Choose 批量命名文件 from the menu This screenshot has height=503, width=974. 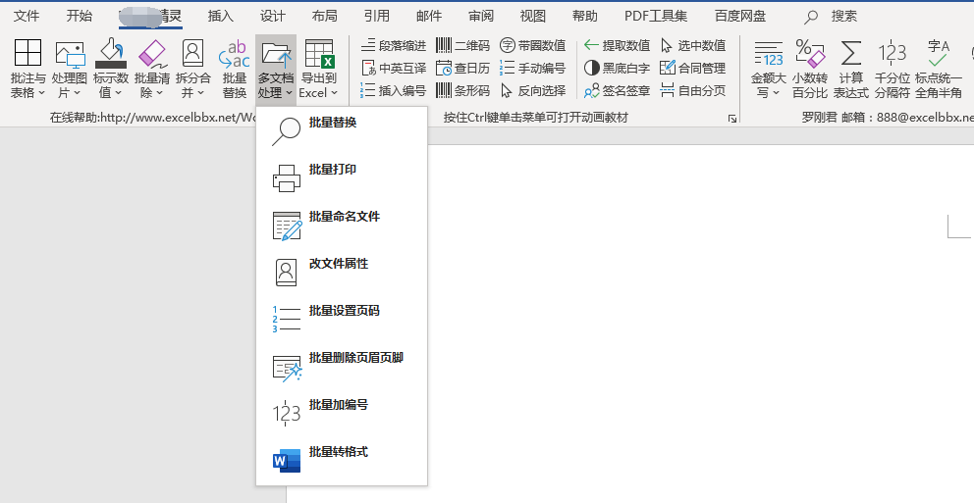(344, 217)
